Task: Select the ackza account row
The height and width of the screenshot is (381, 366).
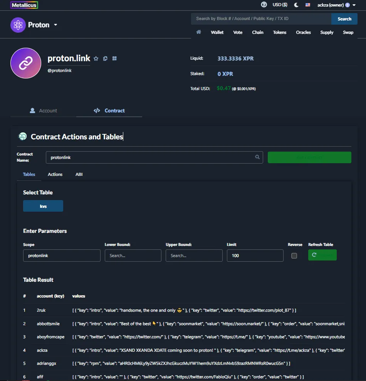Action: [x=184, y=350]
